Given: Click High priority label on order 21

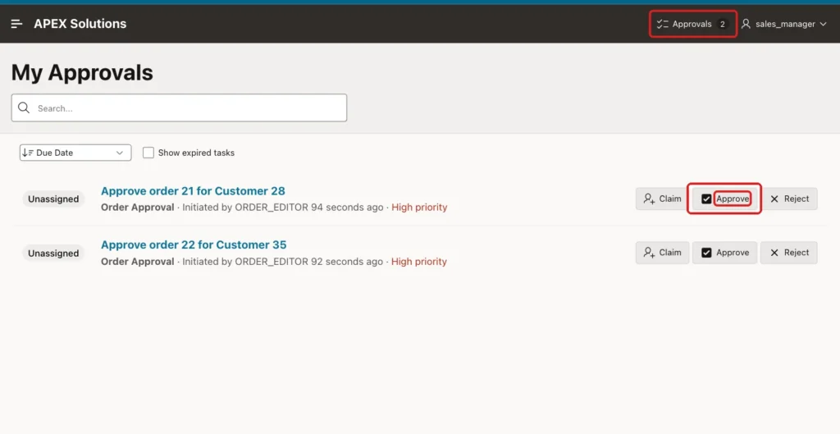Looking at the screenshot, I should tap(419, 208).
